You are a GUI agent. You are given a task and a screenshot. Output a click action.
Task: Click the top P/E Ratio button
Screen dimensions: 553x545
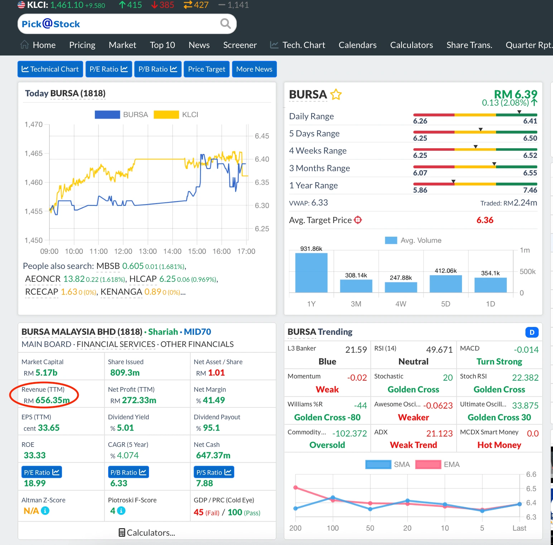pyautogui.click(x=109, y=69)
